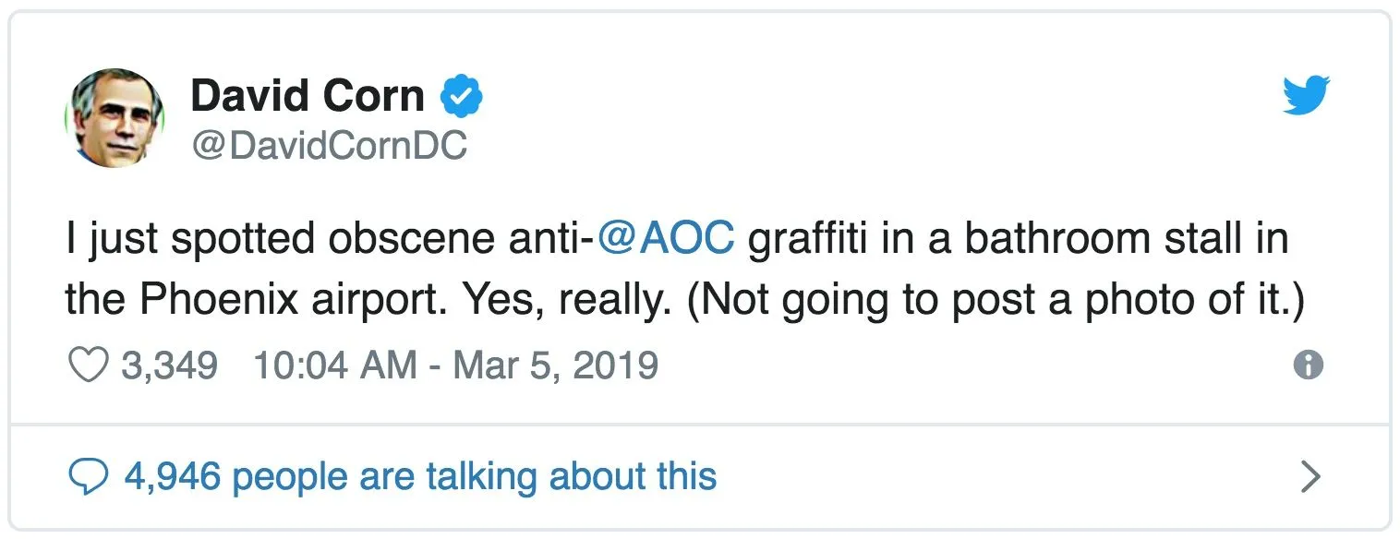Open the tweet info icon

[x=1308, y=365]
